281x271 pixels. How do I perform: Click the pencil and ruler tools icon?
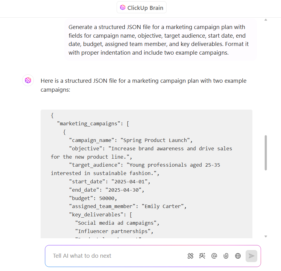point(191,256)
